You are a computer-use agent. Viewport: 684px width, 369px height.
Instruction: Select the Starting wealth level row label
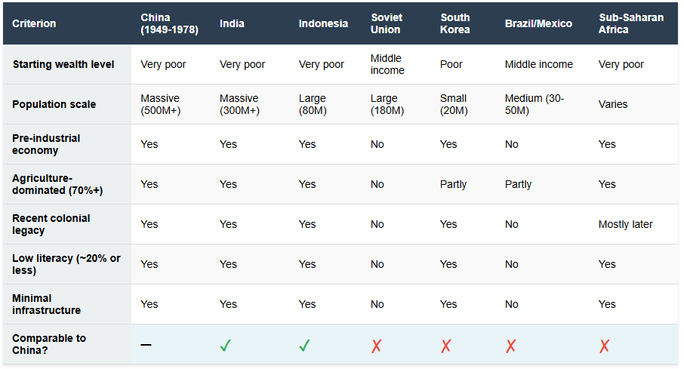click(x=63, y=64)
